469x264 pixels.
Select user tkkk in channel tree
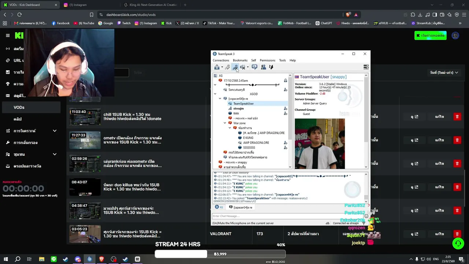pos(236,113)
